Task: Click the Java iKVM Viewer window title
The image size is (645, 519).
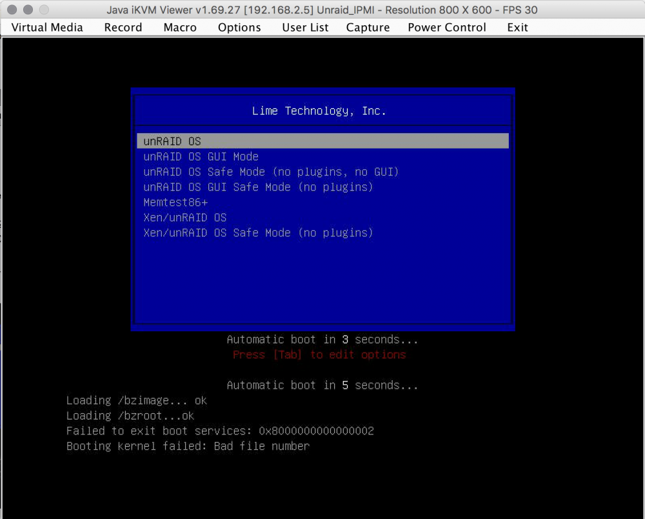Action: 322,10
